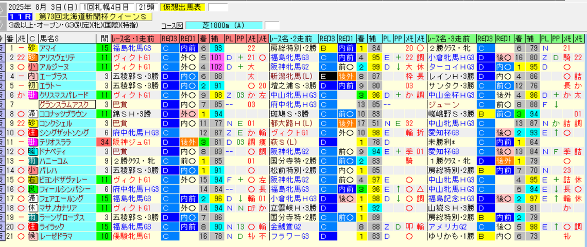Screen dimensions: 587x247
Task: Click the 21頭 runner count box
Action: point(147,7)
